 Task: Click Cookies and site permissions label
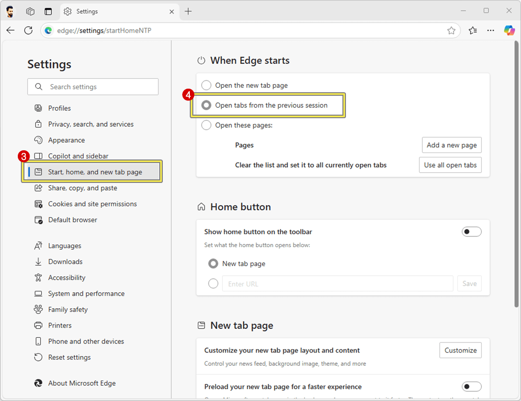pos(93,204)
